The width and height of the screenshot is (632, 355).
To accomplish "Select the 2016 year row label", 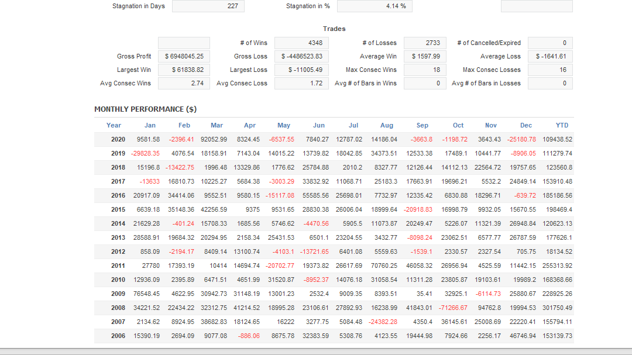I will pos(118,195).
